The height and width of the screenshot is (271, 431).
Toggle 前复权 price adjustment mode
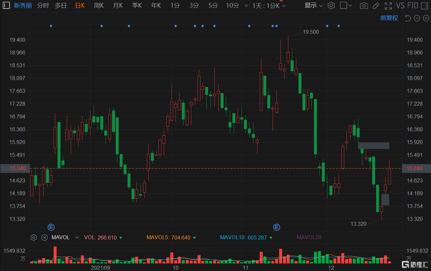[x=389, y=18]
